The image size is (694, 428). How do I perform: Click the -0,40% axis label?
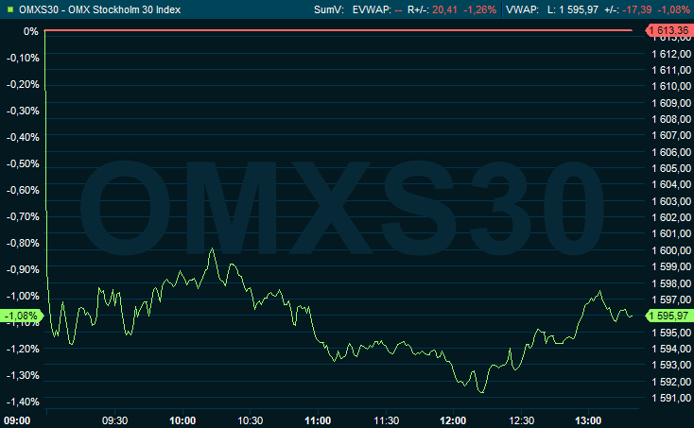23,138
